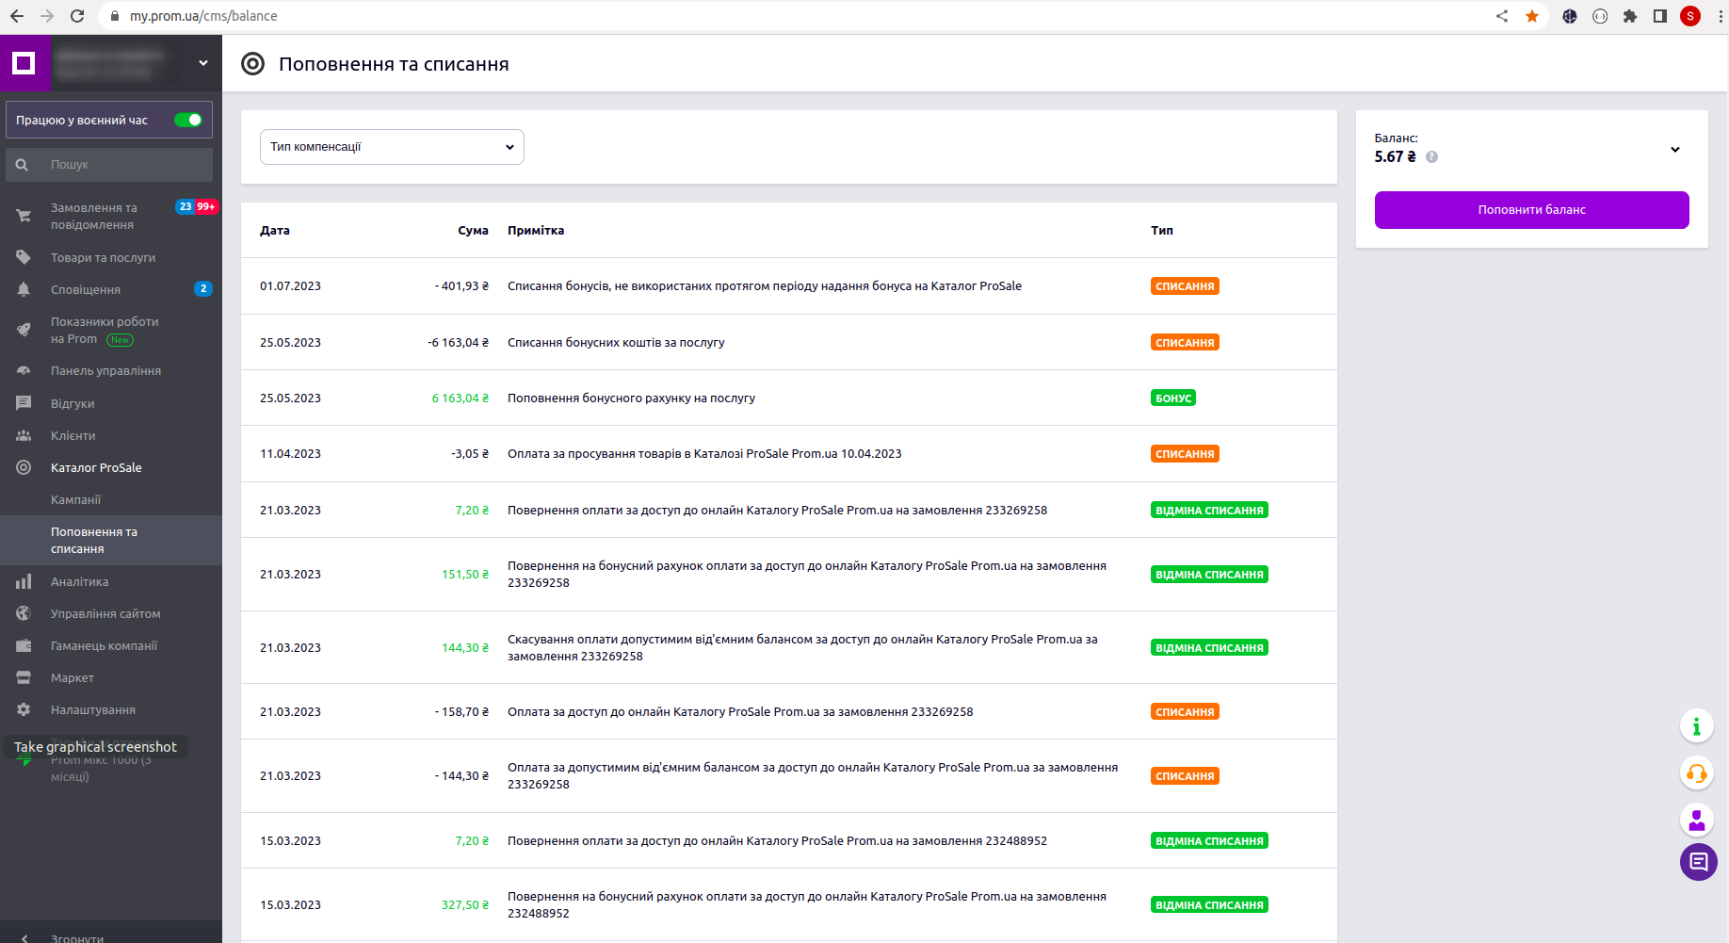Click the balance help question mark icon

pyautogui.click(x=1431, y=157)
